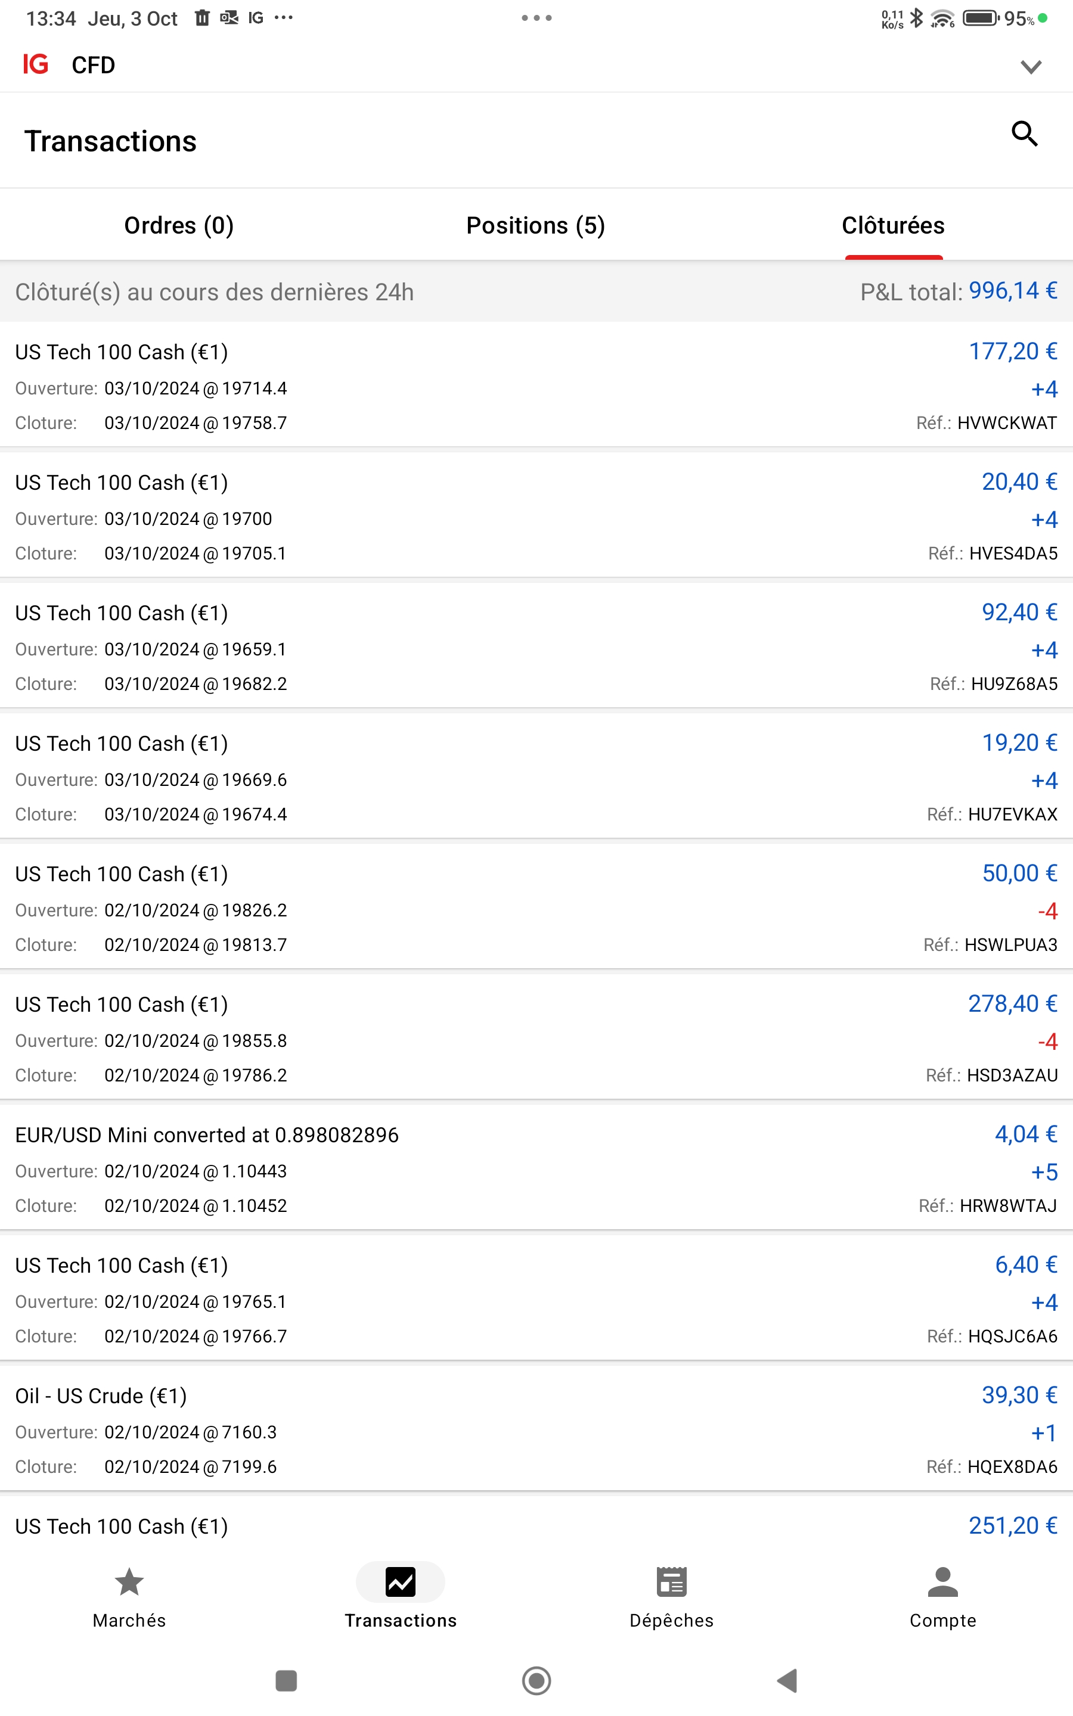Select the Clôturées tab

click(x=893, y=225)
